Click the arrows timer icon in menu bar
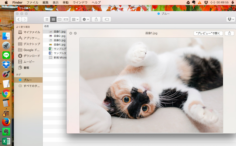This screenshot has width=236, height=146. tap(213, 3)
